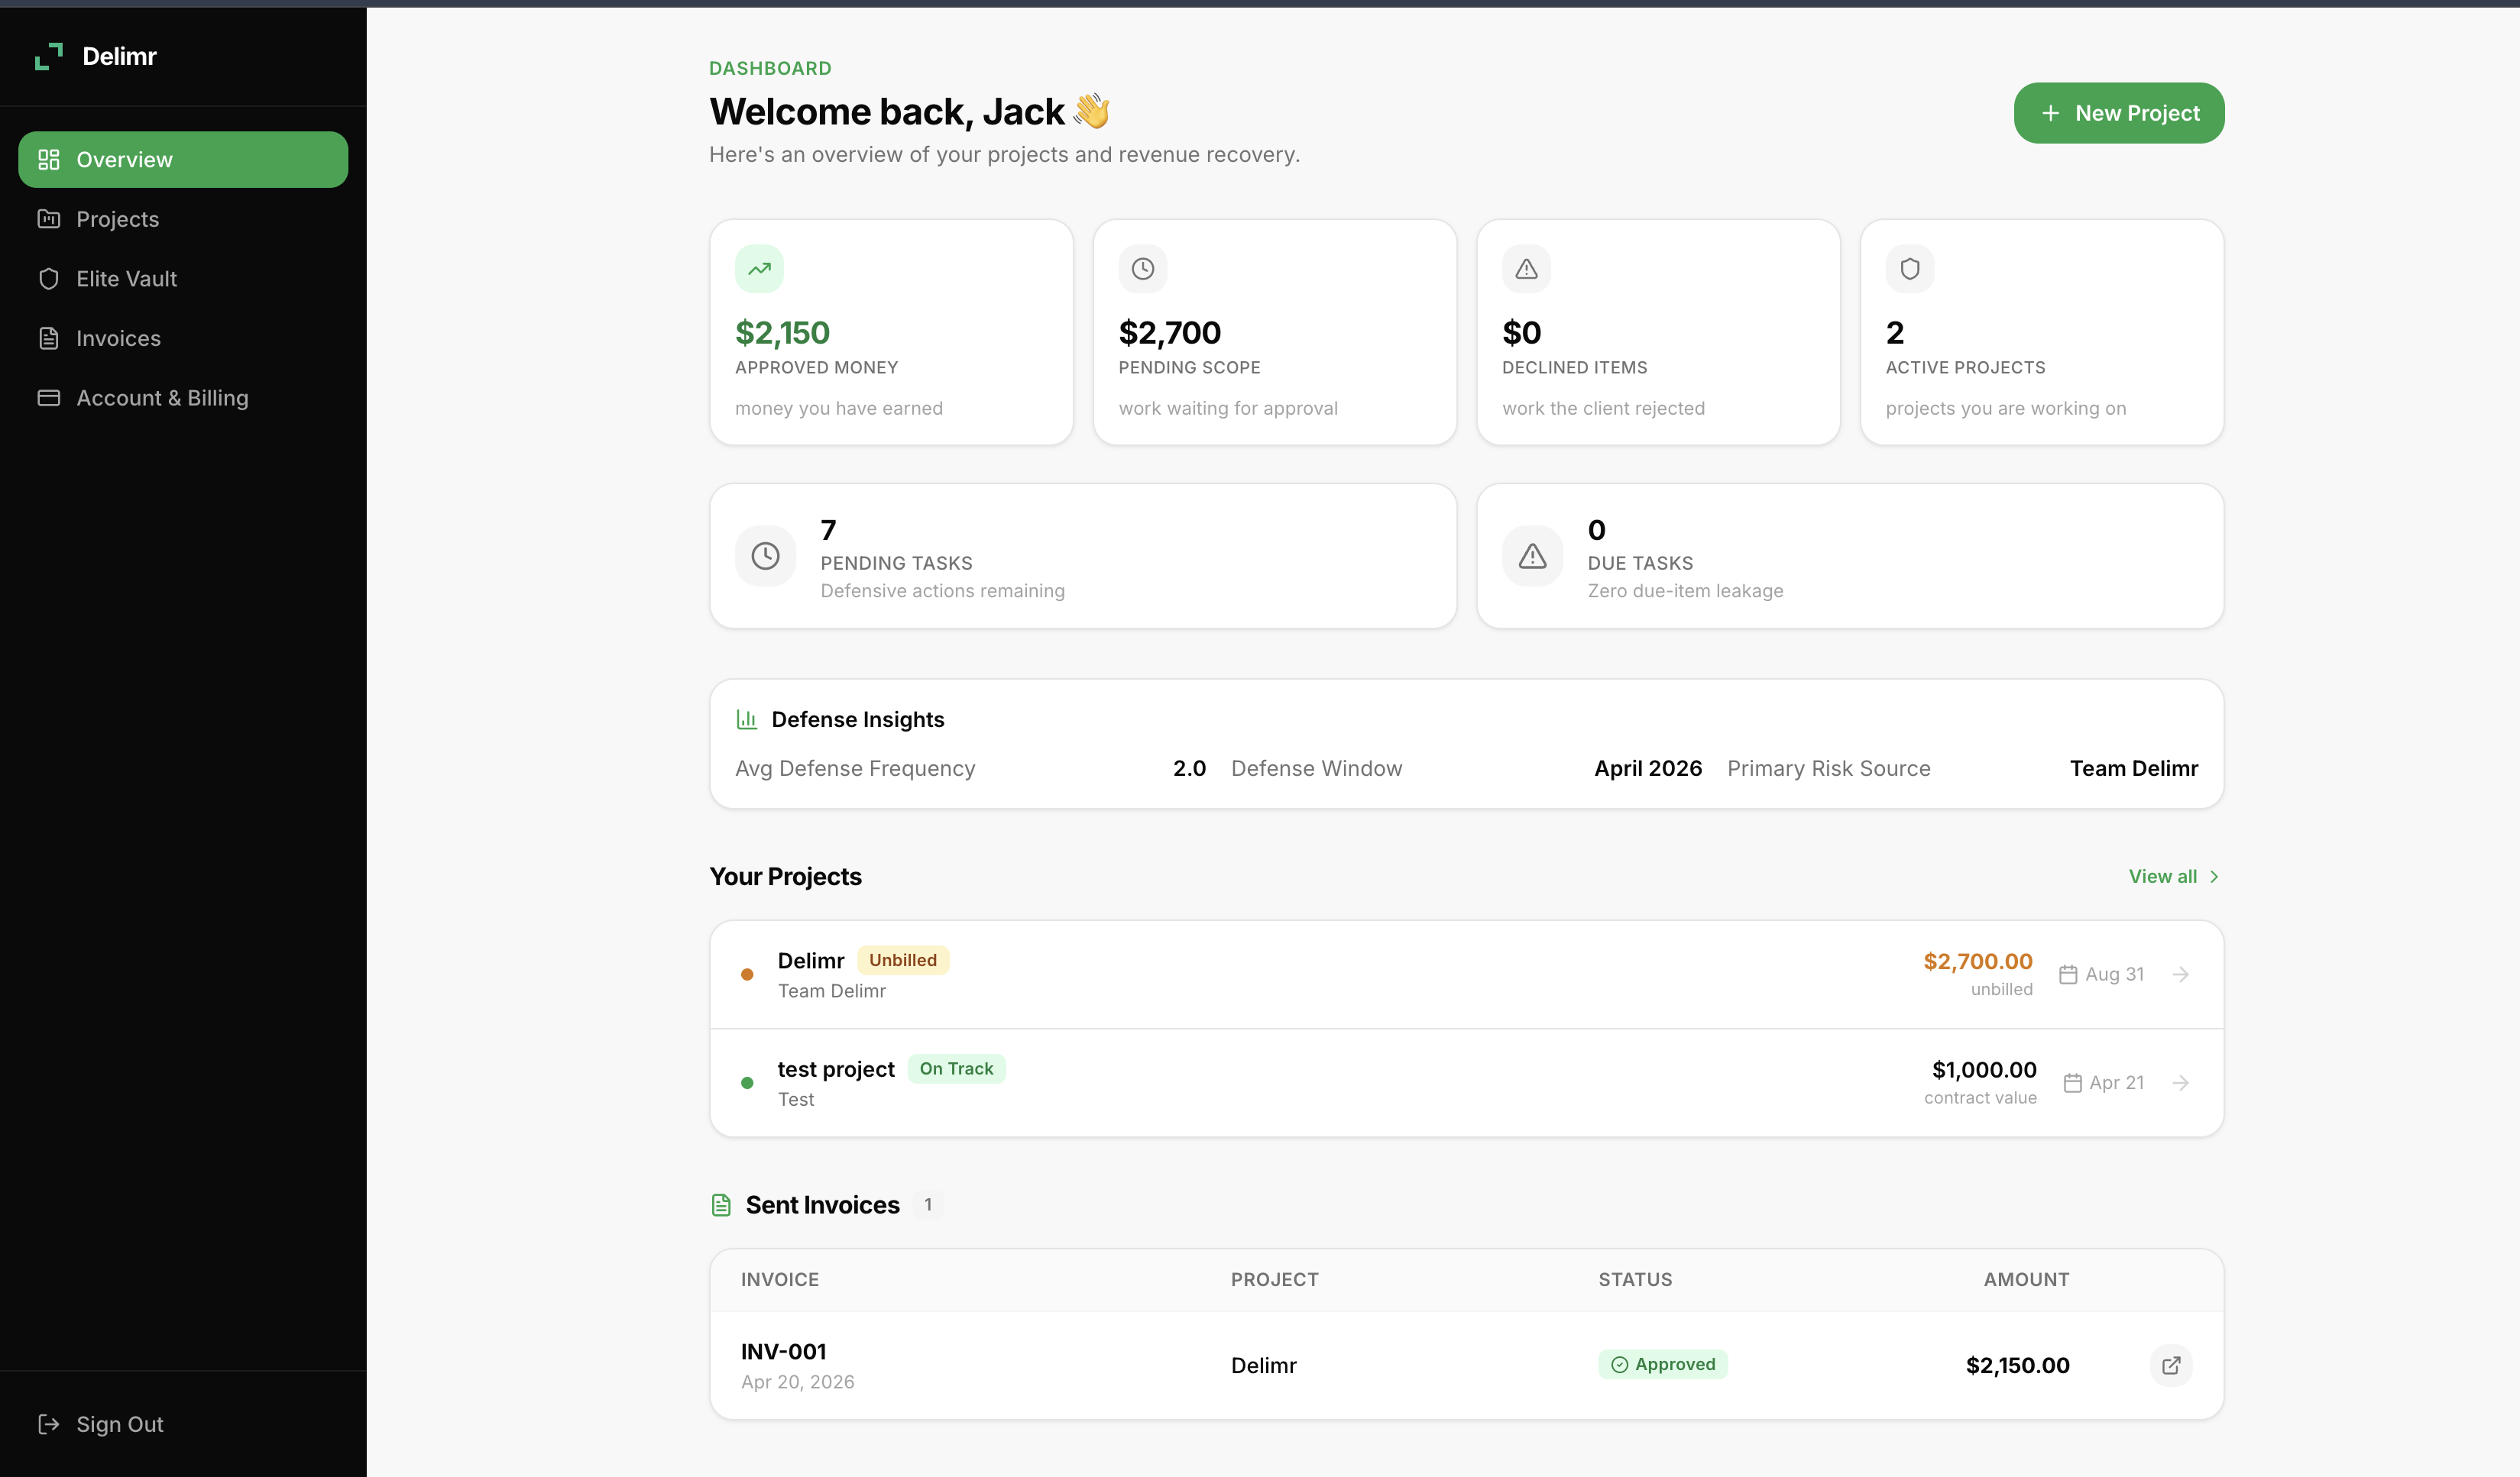
Task: Navigate to Invoices in the sidebar
Action: click(x=118, y=339)
